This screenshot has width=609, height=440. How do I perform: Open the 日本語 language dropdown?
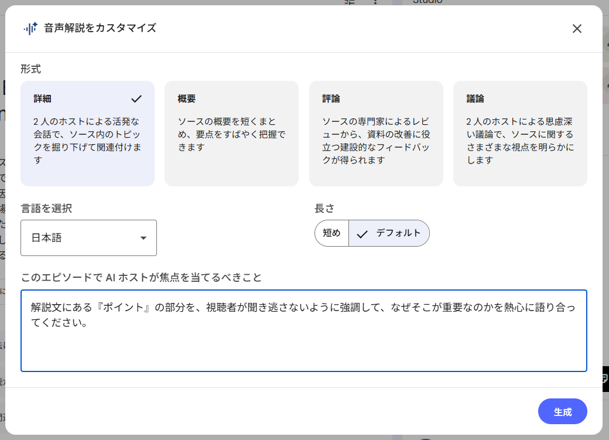tap(88, 238)
